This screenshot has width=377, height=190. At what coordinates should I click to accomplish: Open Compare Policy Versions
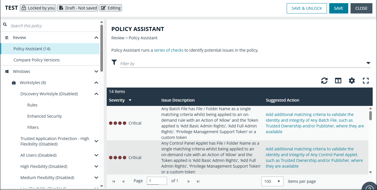(37, 60)
